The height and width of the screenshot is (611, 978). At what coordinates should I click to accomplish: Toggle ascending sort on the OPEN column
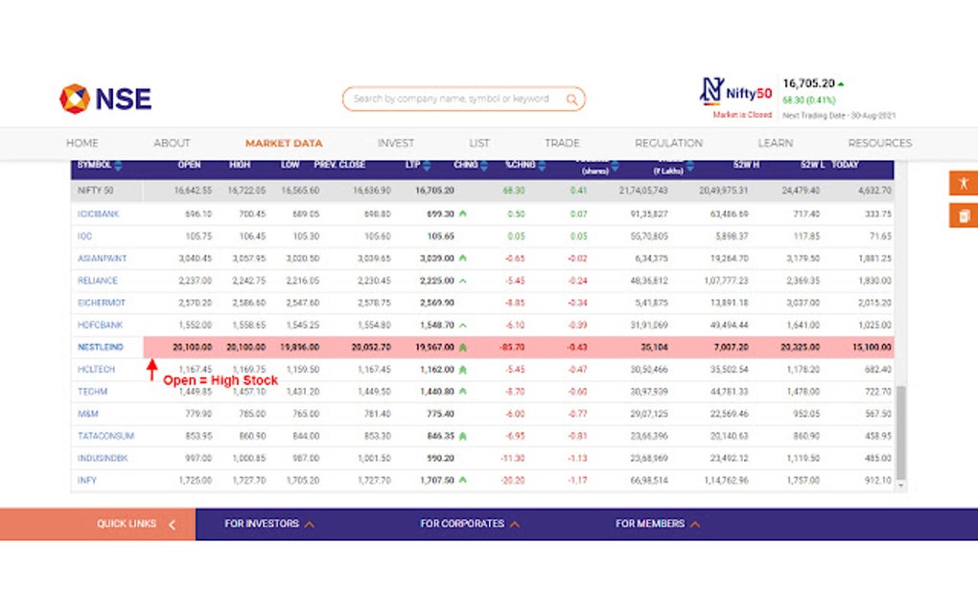coord(189,164)
